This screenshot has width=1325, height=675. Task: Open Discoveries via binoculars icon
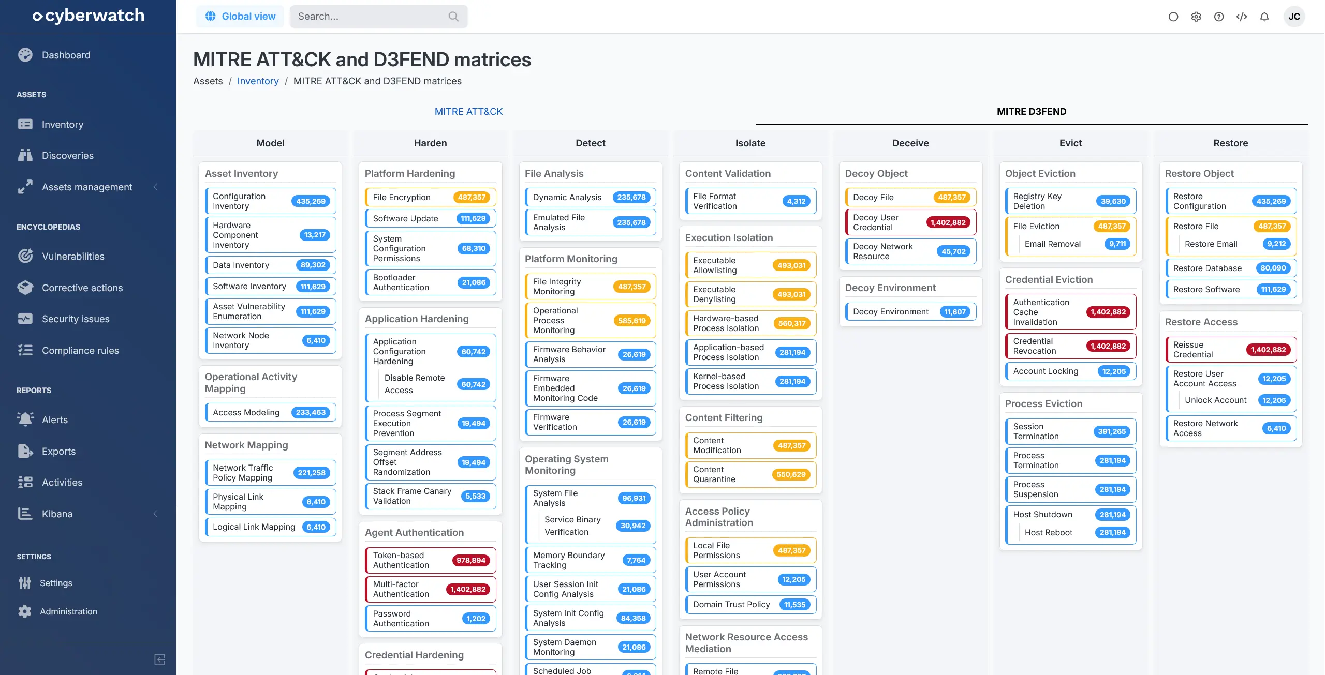coord(25,155)
